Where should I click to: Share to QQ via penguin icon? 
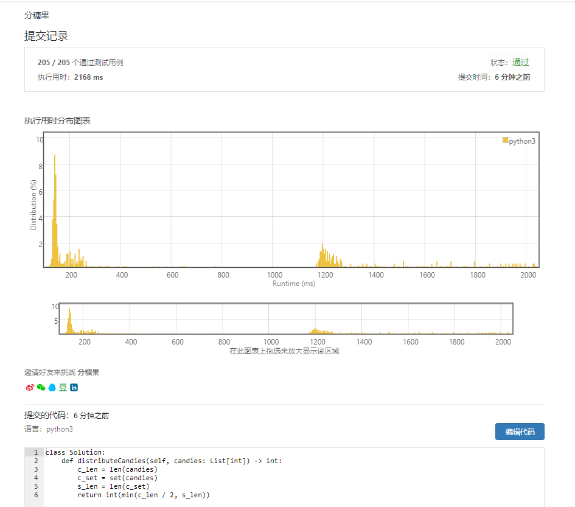point(52,387)
